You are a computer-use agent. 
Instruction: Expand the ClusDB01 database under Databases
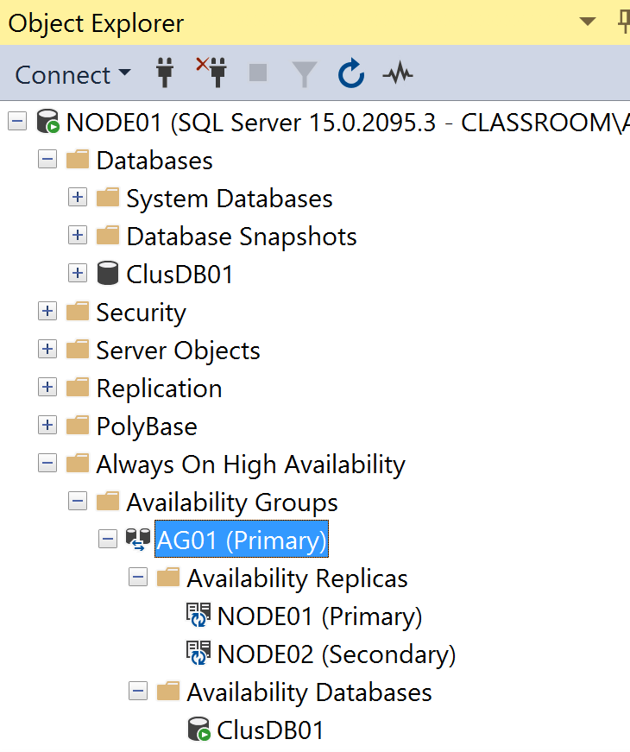point(78,275)
